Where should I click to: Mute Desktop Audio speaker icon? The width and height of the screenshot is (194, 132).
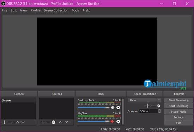point(113,108)
